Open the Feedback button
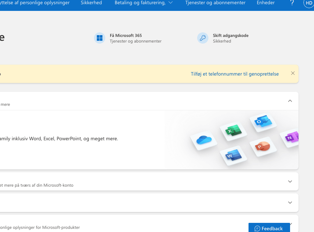 pos(269,227)
